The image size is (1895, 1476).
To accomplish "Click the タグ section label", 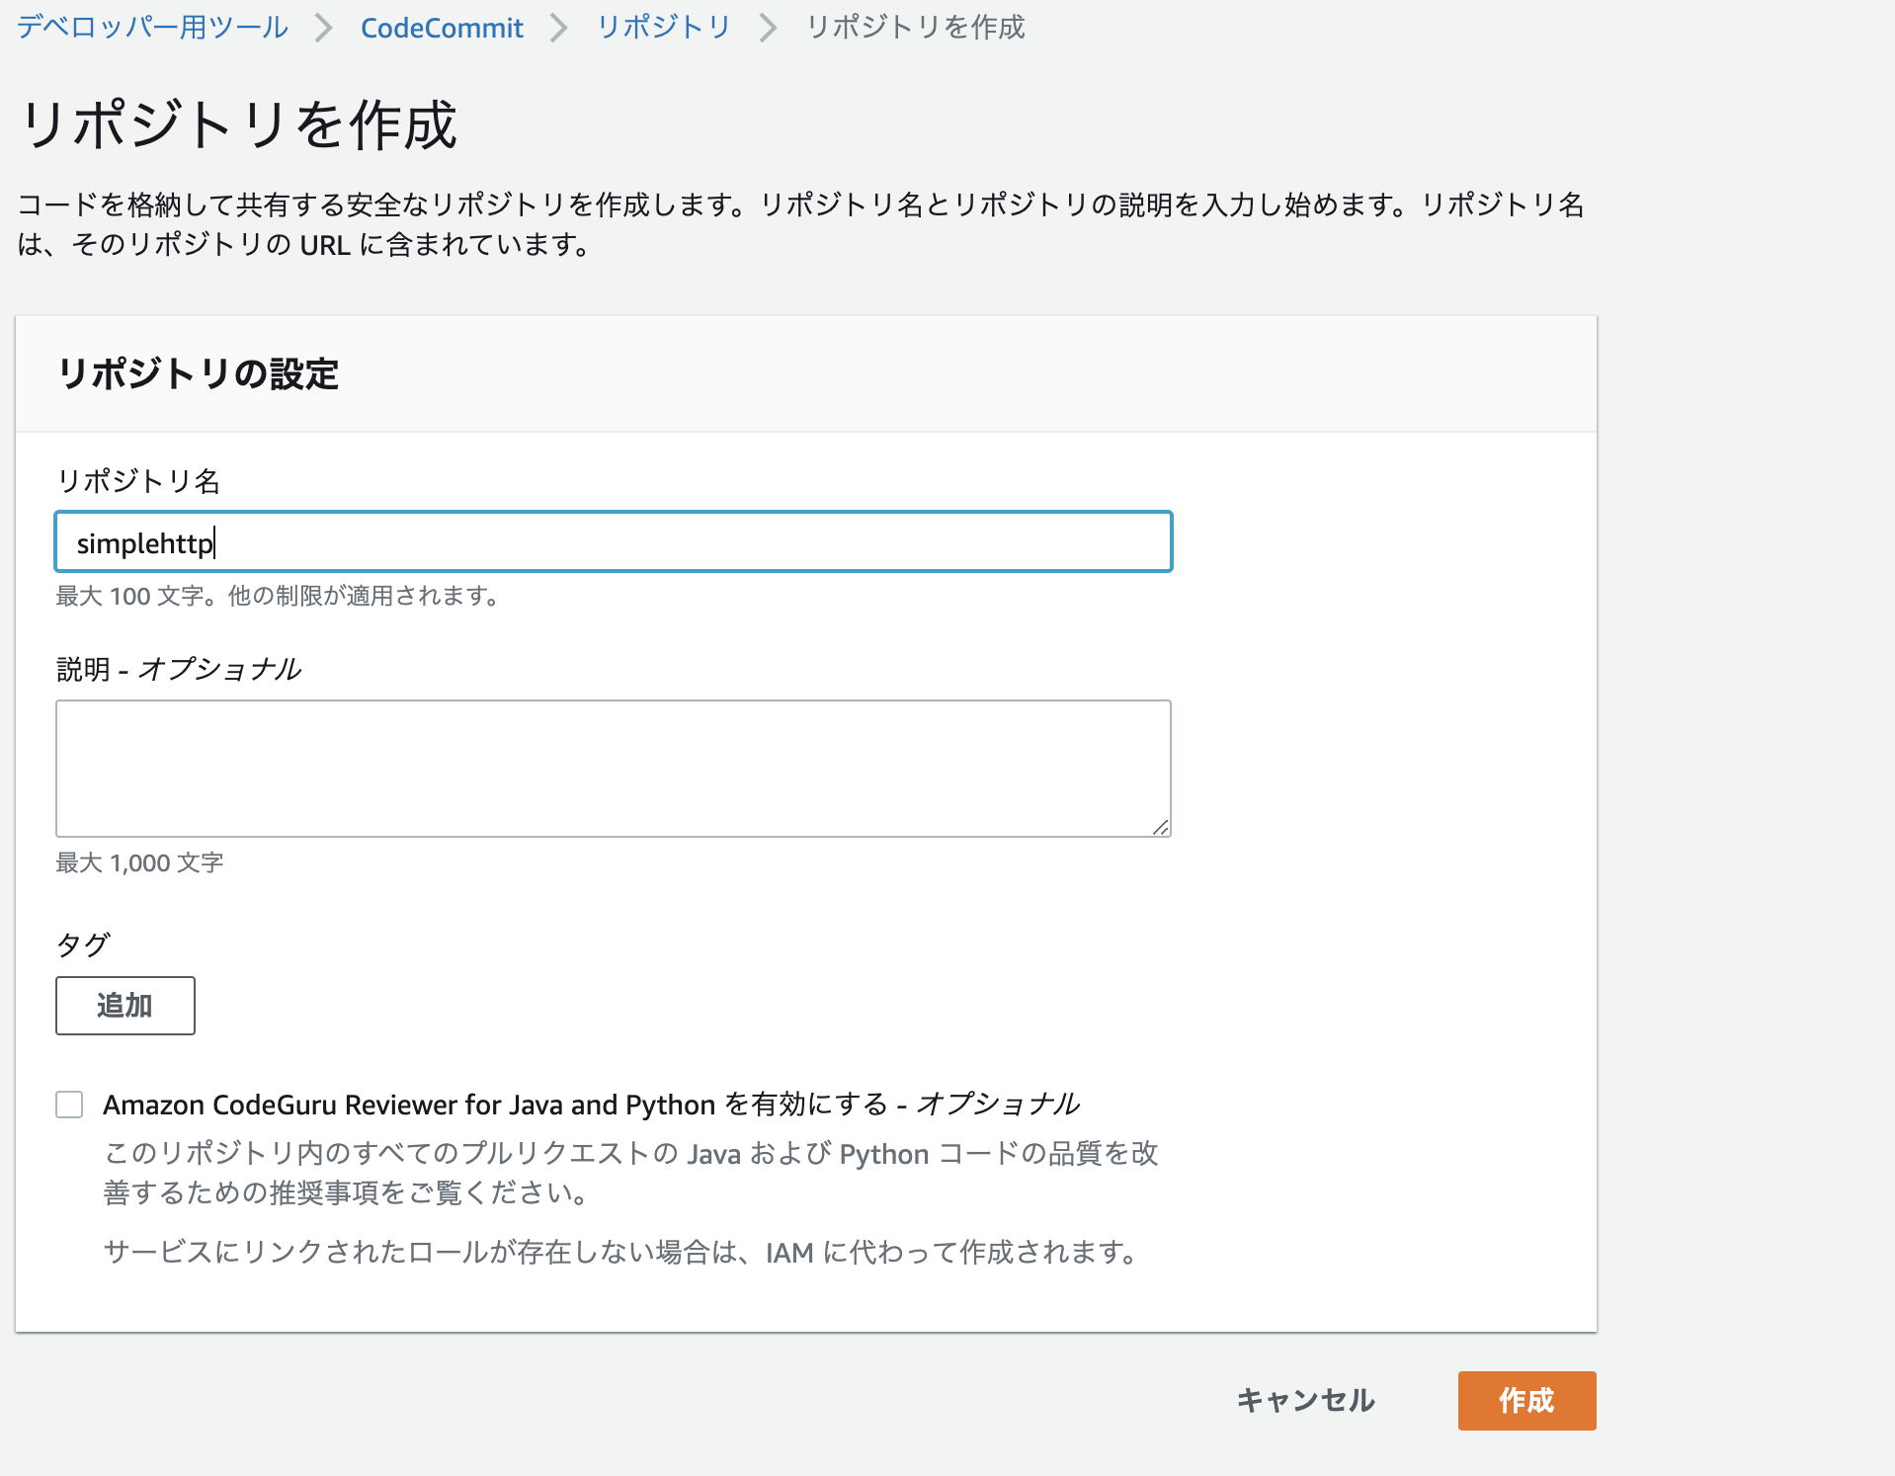I will pos(85,944).
